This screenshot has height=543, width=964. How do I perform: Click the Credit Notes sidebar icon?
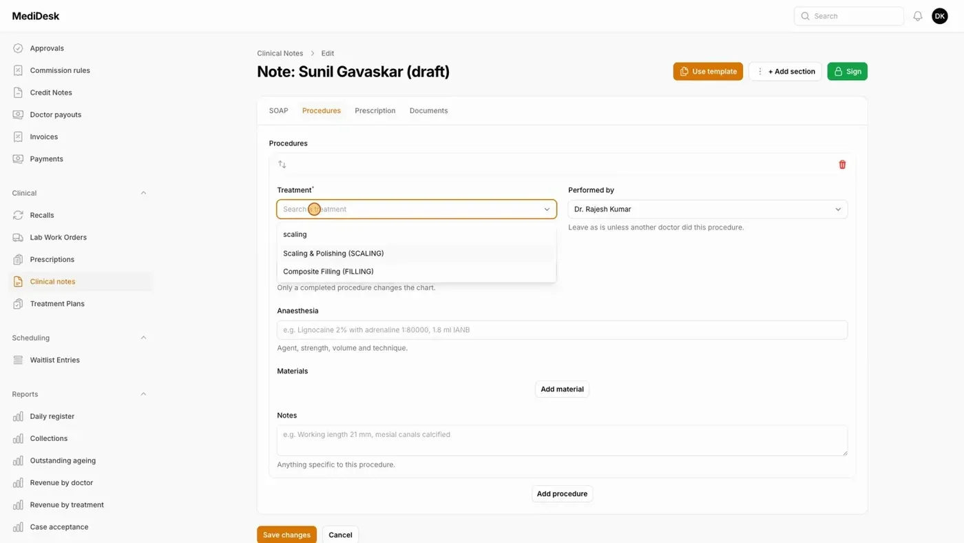click(18, 92)
